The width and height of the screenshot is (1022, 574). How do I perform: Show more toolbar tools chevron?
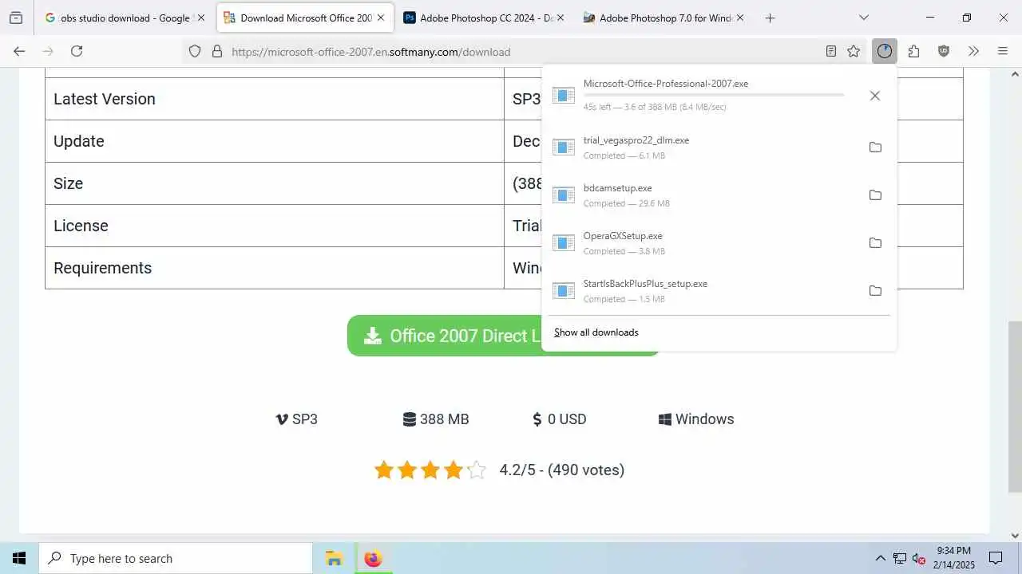973,51
